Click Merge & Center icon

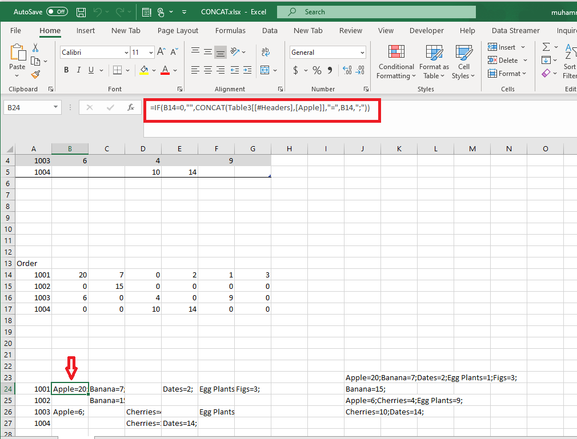pos(265,70)
